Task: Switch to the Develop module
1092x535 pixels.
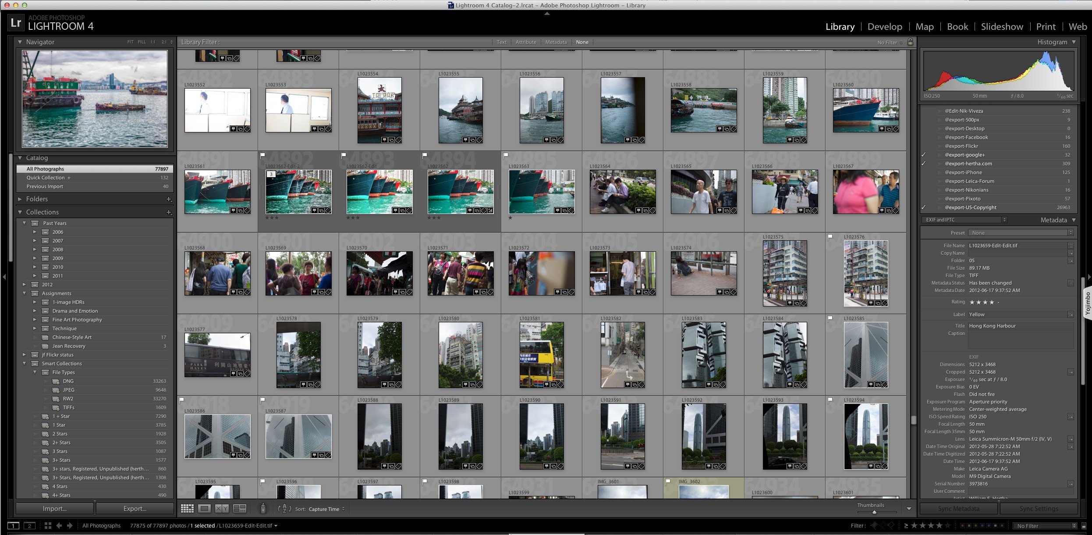Action: pyautogui.click(x=885, y=27)
